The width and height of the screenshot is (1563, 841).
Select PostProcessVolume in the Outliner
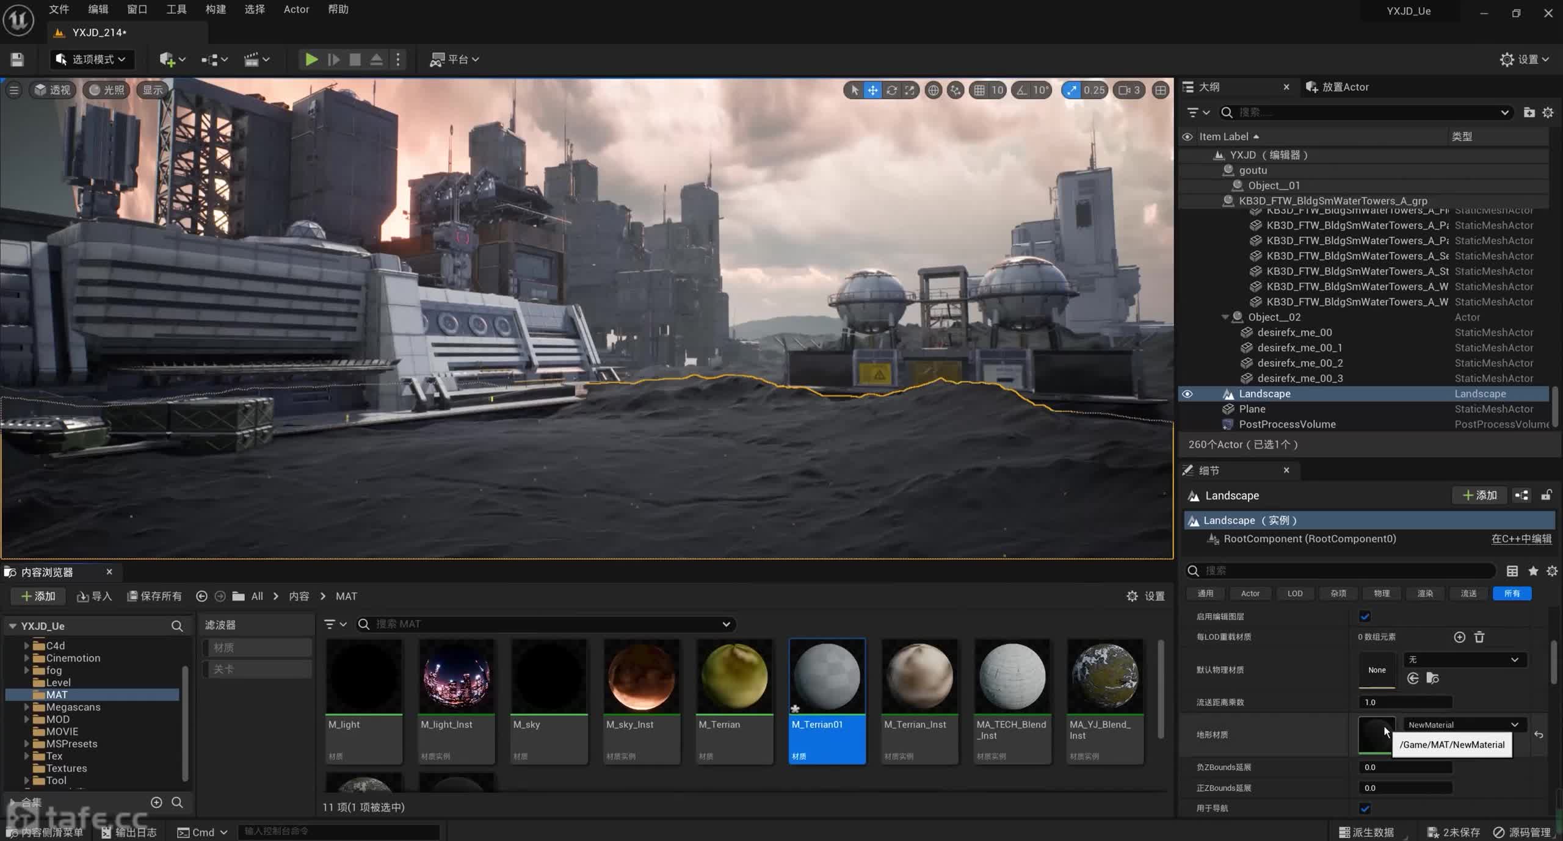pos(1287,424)
